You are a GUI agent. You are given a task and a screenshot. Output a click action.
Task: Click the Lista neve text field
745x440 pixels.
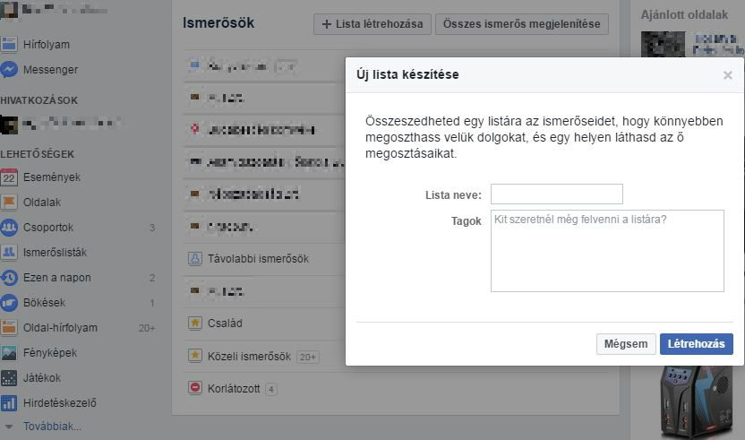coord(556,194)
